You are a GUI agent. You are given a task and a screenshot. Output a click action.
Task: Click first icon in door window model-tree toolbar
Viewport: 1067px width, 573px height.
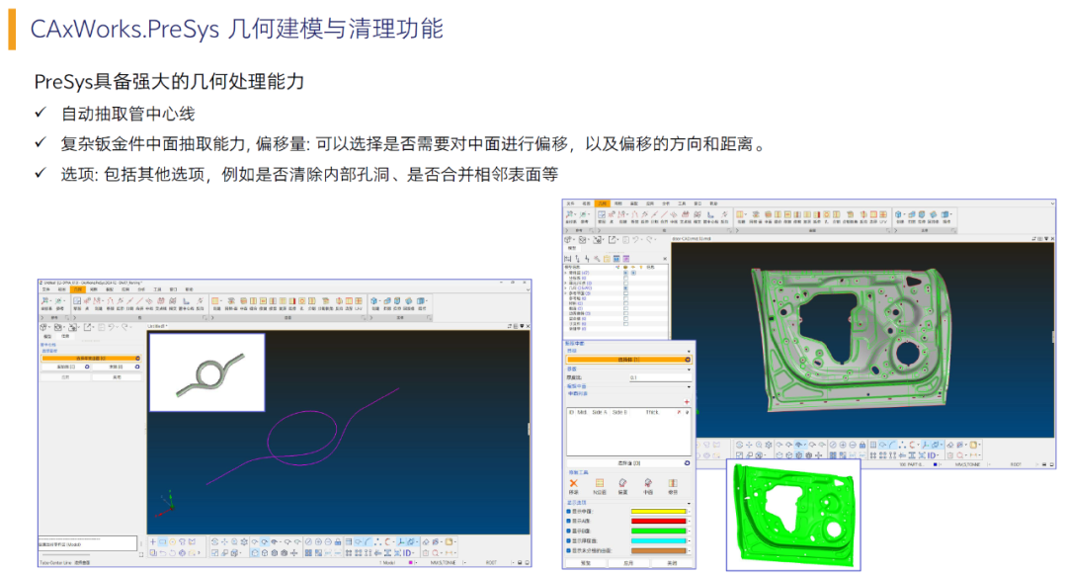tap(567, 259)
